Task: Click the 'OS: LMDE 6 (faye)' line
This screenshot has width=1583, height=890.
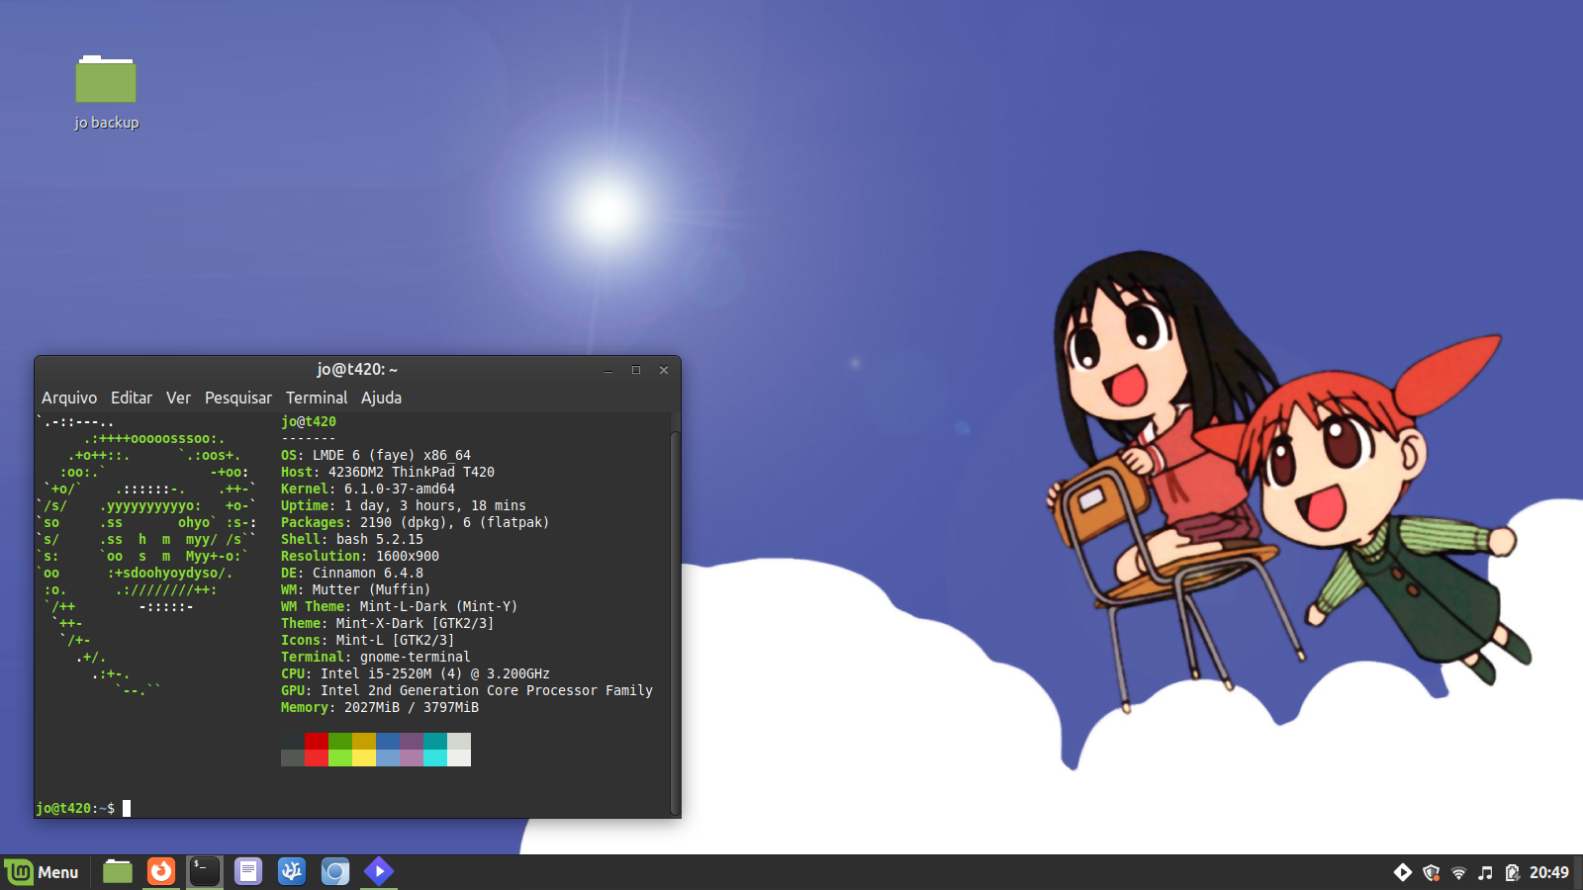Action: pos(376,455)
